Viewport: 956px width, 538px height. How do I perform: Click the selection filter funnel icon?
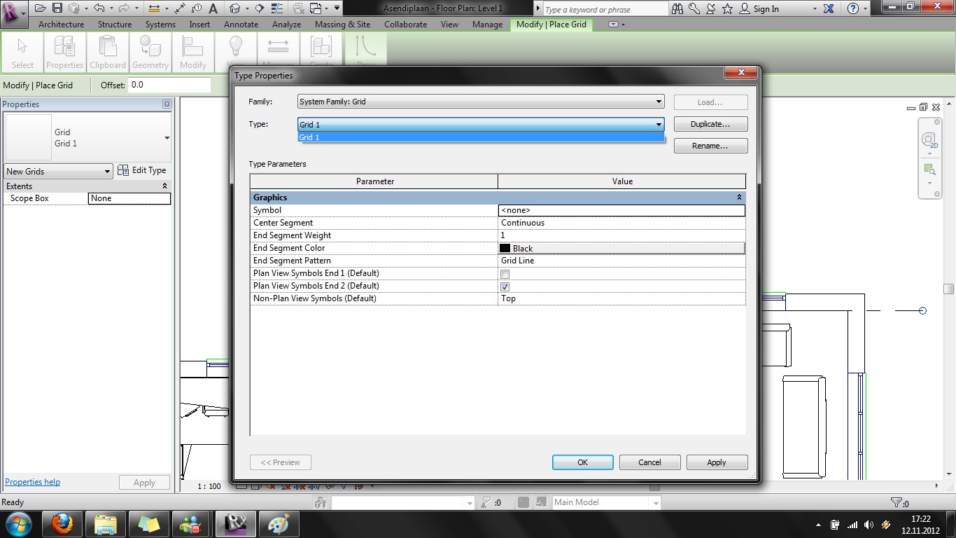[897, 502]
